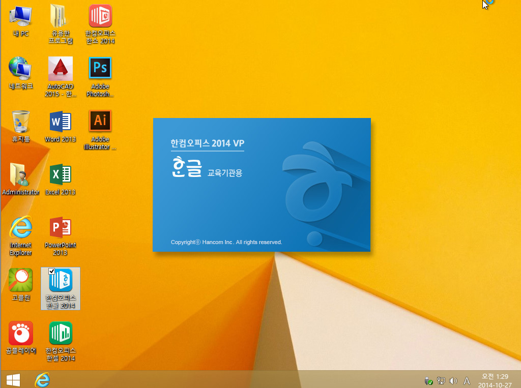Open the taskbar clock showing 오전 1:29
The height and width of the screenshot is (388, 521).
495,381
